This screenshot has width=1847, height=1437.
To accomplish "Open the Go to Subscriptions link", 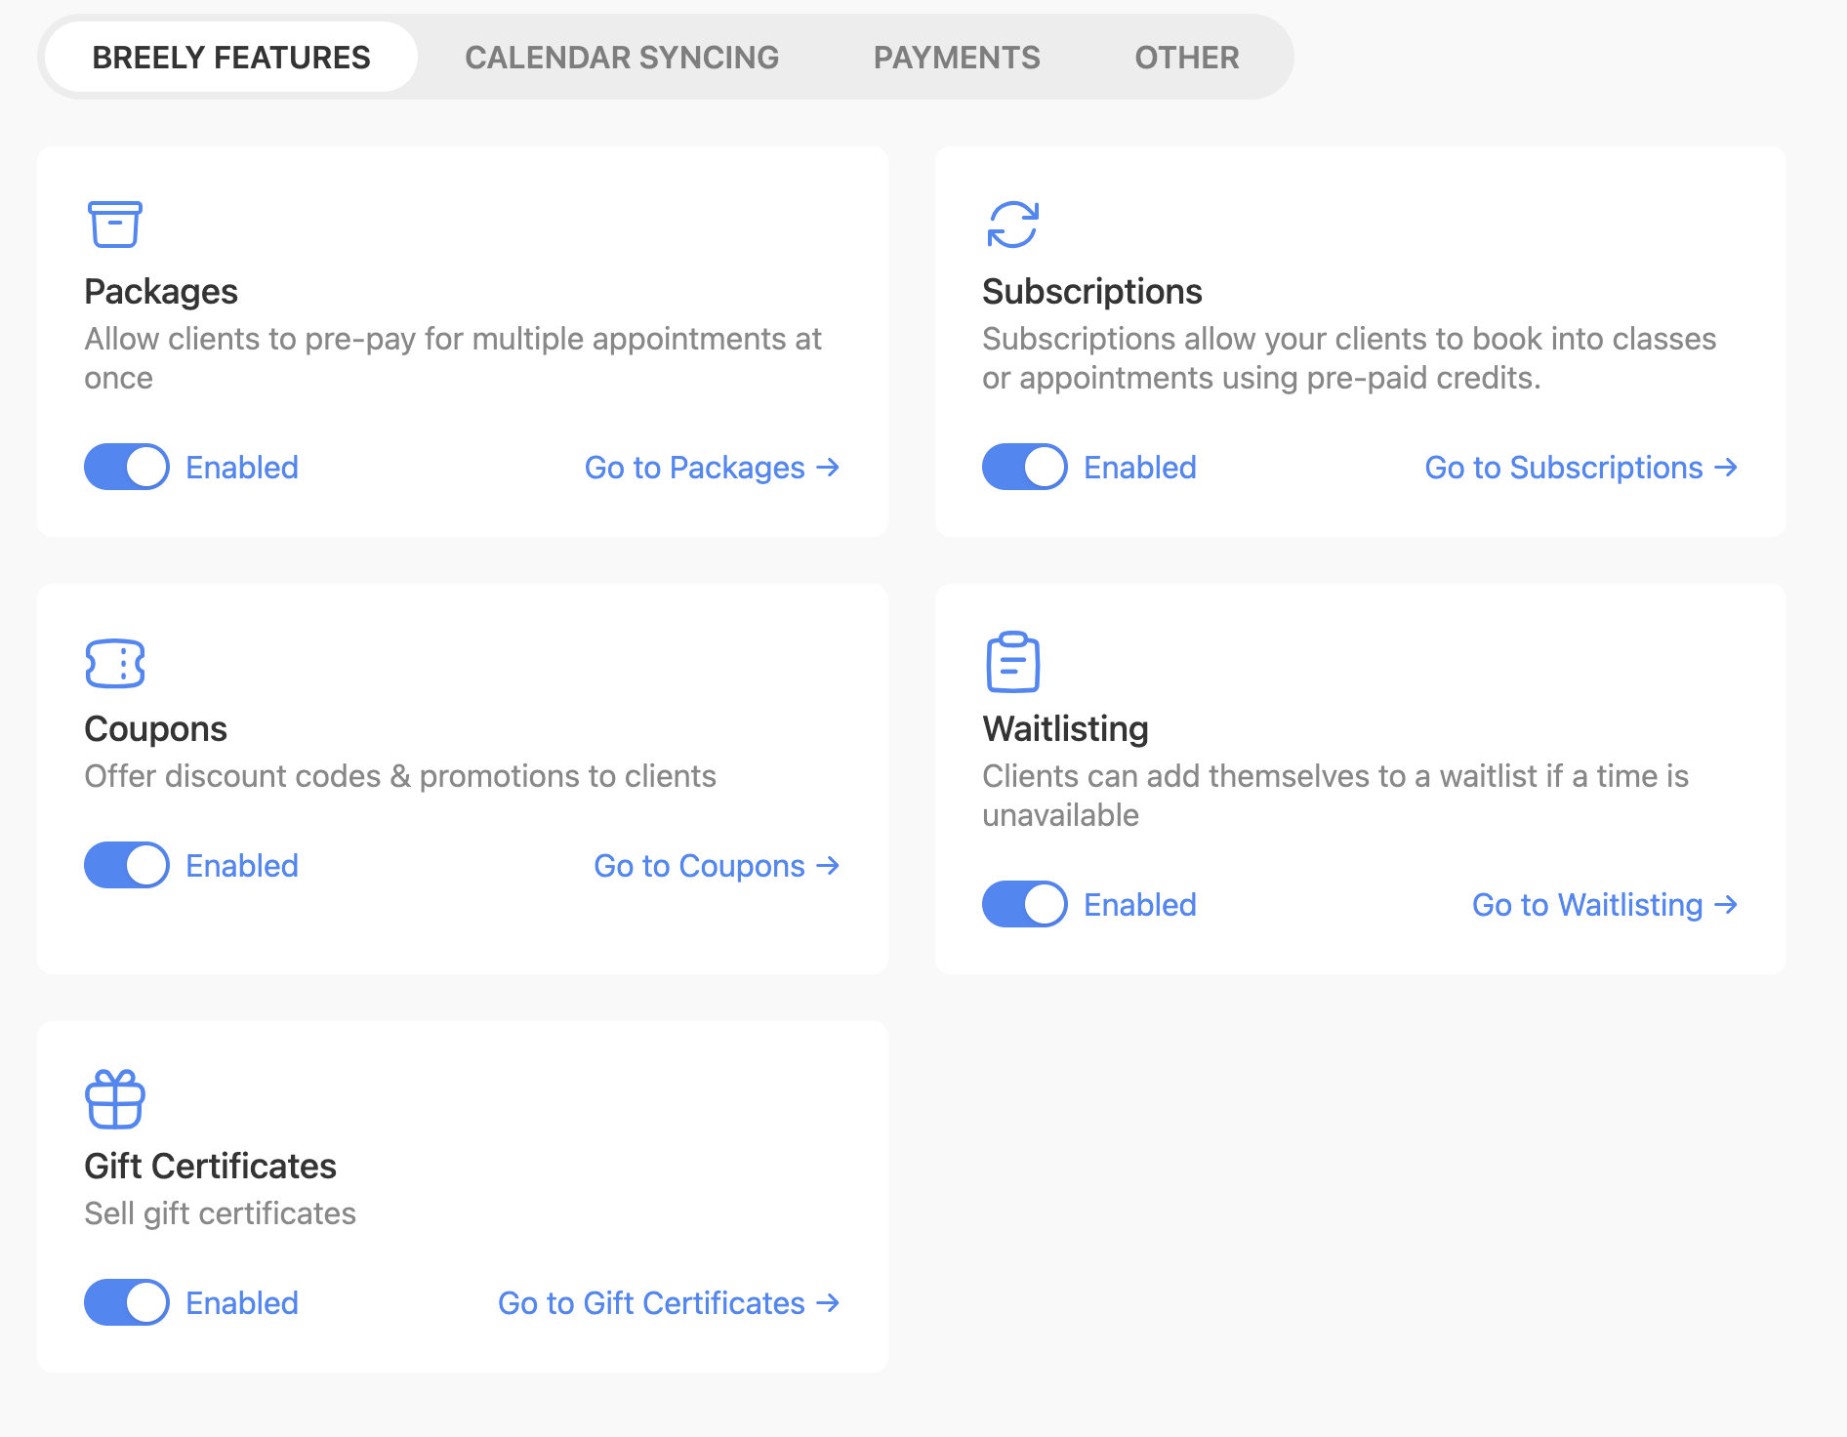I will coord(1580,468).
